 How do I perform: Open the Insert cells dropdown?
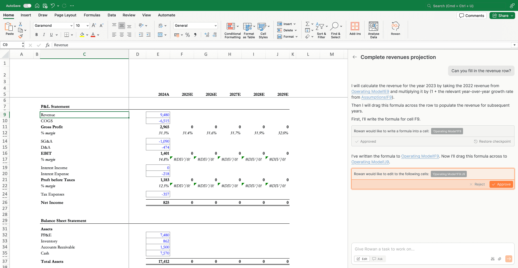(x=287, y=24)
